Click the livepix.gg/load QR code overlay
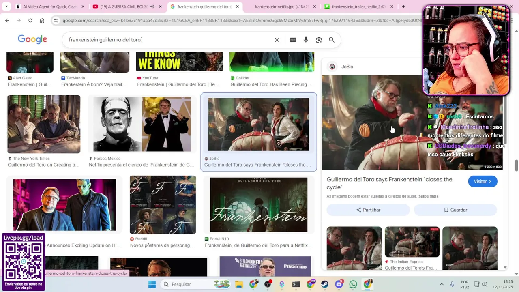The width and height of the screenshot is (519, 292). coord(23,262)
